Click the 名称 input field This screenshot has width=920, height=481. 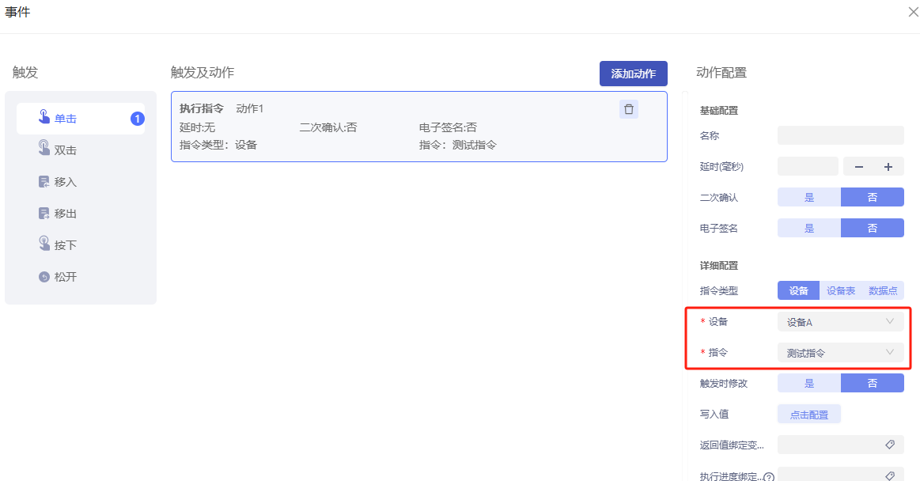pos(841,135)
